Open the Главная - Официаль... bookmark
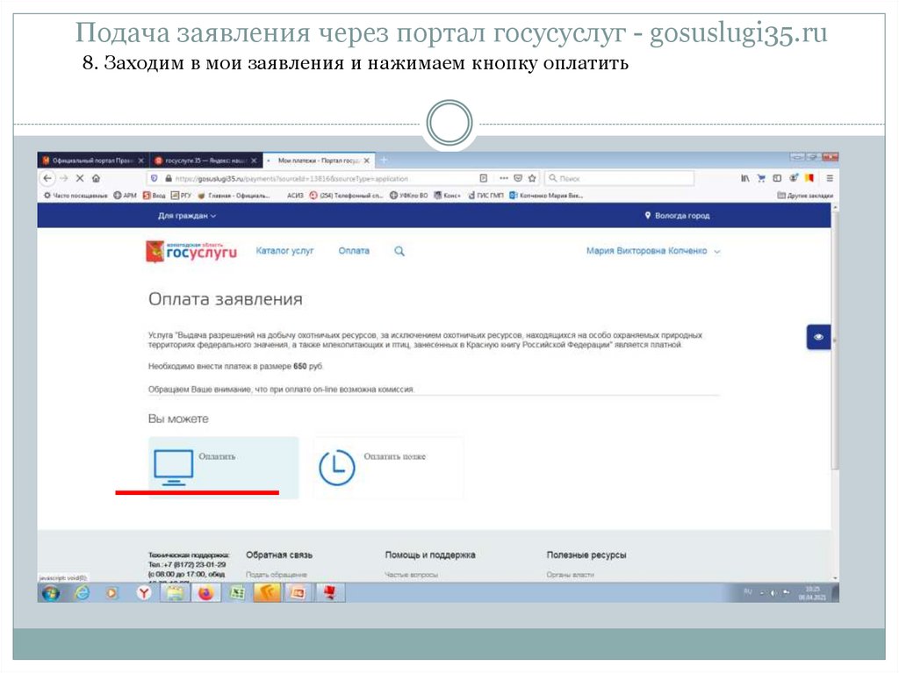The height and width of the screenshot is (673, 899). pyautogui.click(x=234, y=196)
